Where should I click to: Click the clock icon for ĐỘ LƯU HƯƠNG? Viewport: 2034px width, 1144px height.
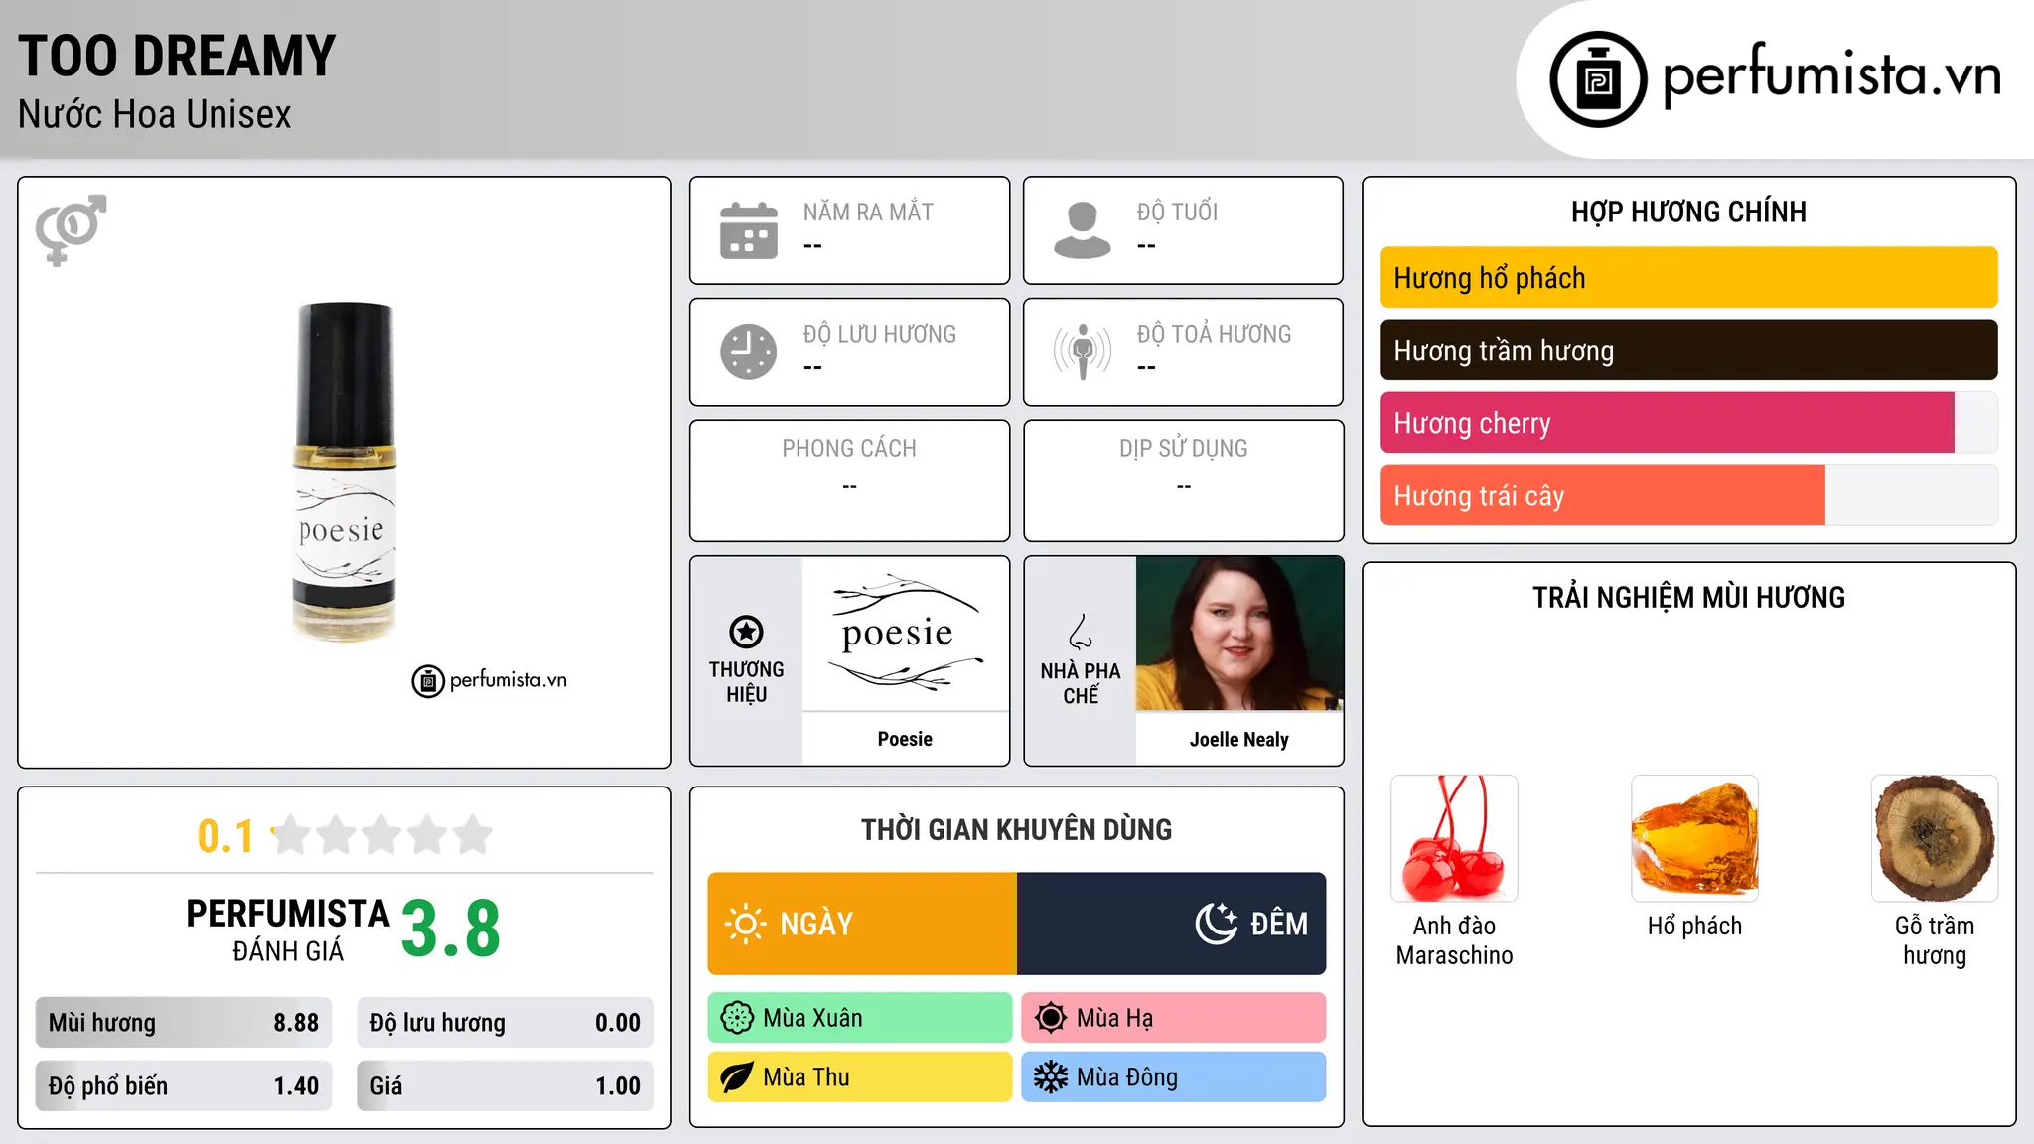(749, 352)
